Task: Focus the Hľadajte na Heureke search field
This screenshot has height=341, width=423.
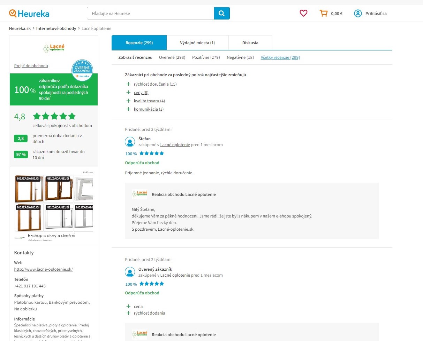Action: point(151,13)
